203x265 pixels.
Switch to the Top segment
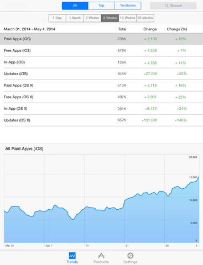(101, 6)
